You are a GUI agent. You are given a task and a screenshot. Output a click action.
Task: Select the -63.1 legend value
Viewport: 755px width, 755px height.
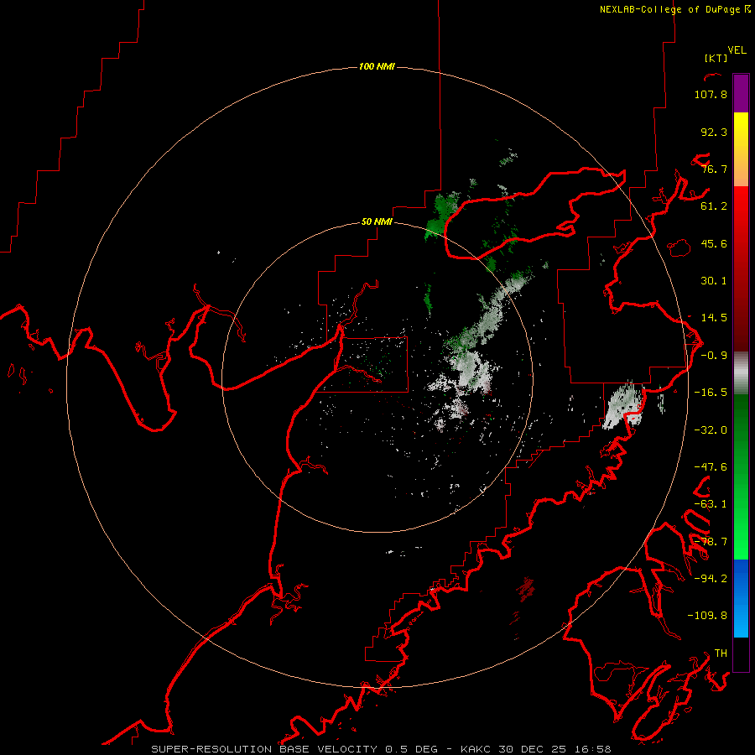(711, 504)
